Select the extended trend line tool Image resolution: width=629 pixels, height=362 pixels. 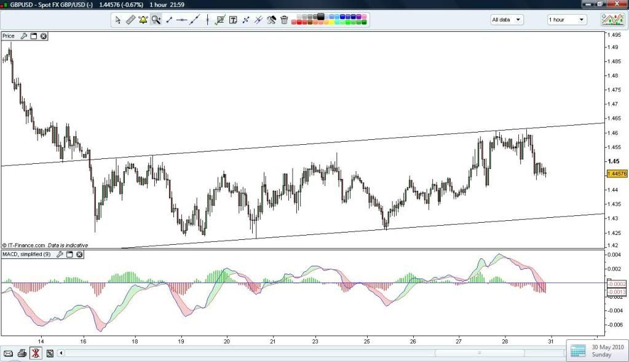pyautogui.click(x=194, y=20)
